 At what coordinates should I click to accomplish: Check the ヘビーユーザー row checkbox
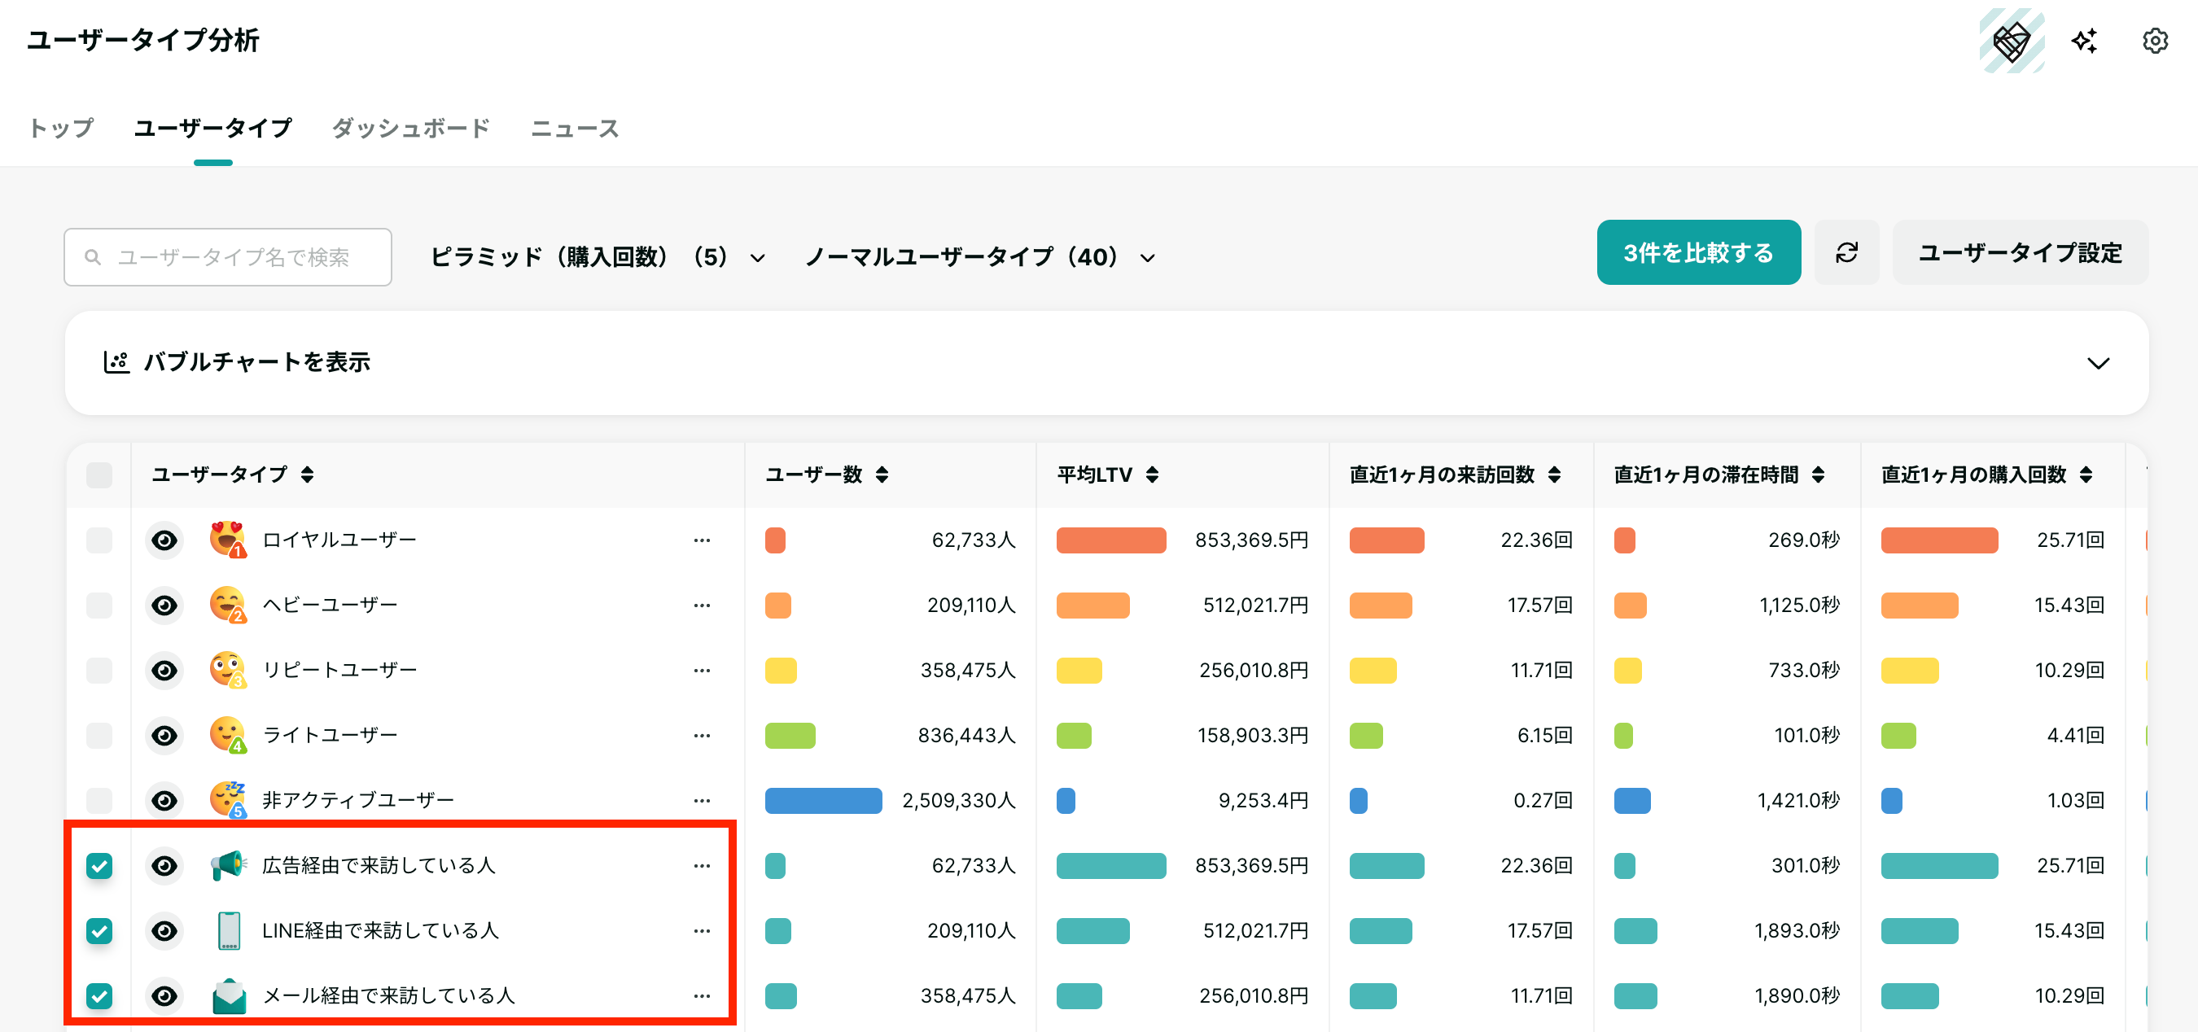tap(99, 605)
